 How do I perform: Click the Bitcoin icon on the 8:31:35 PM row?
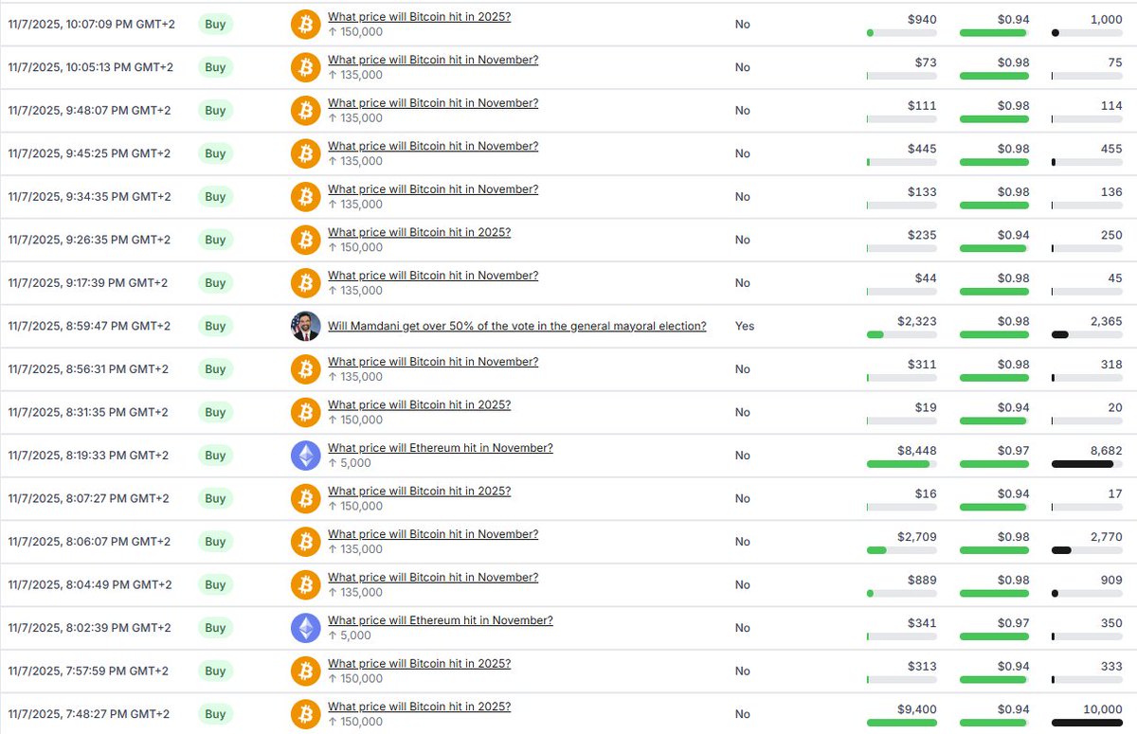(305, 412)
